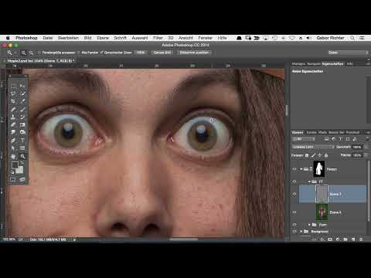Hide the Ebene 7 layer
The height and width of the screenshot is (278, 371).
[294, 194]
